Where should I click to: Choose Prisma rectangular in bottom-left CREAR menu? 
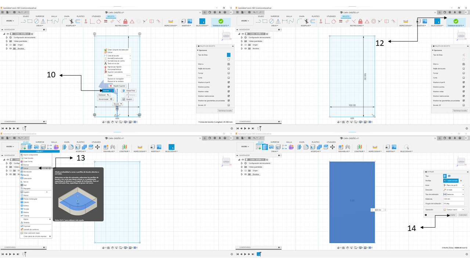pyautogui.click(x=36, y=199)
